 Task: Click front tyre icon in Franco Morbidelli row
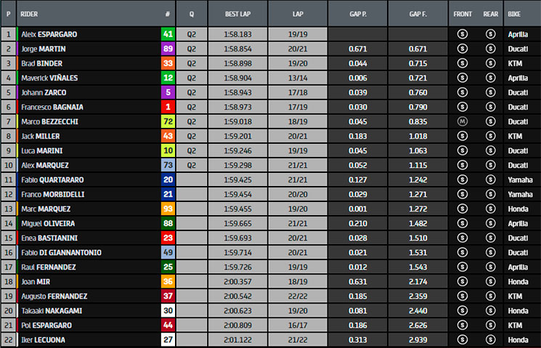click(x=463, y=194)
